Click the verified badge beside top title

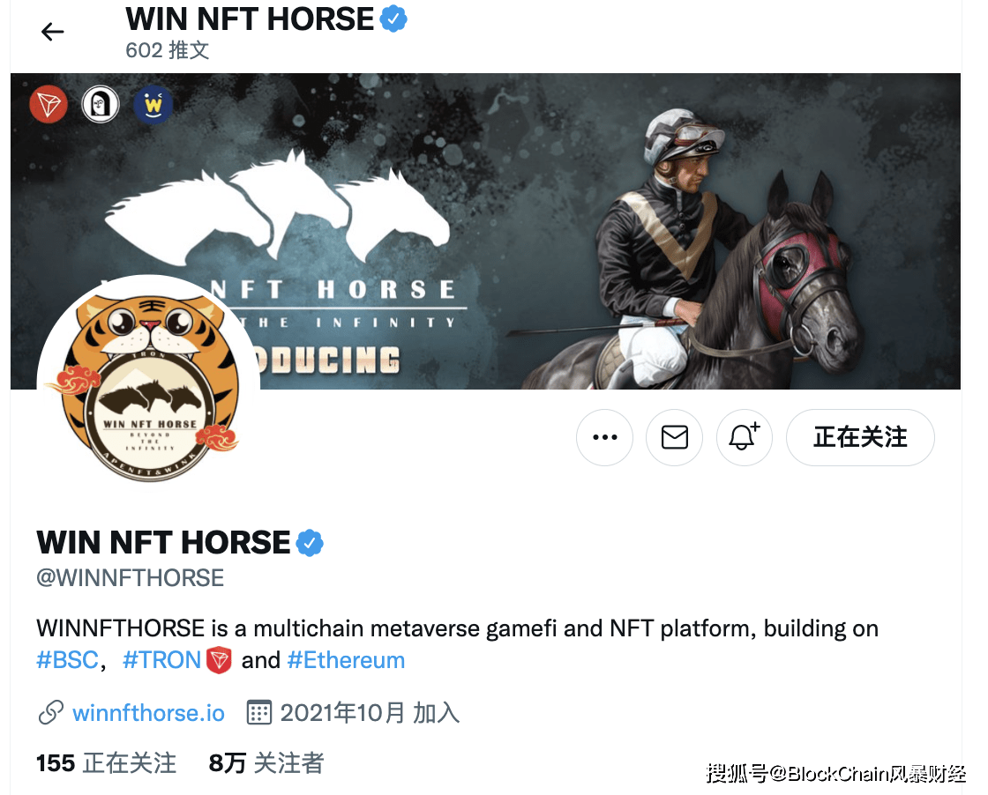tap(393, 19)
